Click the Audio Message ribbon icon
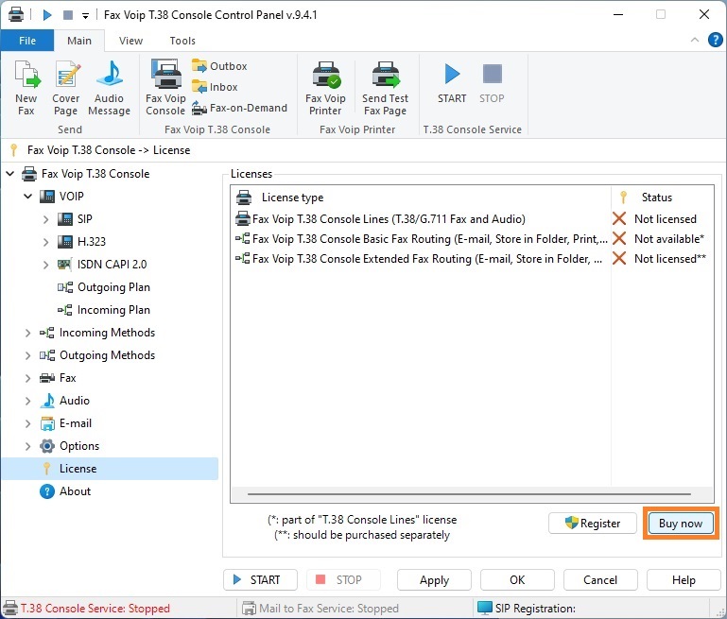Image resolution: width=727 pixels, height=619 pixels. click(x=110, y=87)
